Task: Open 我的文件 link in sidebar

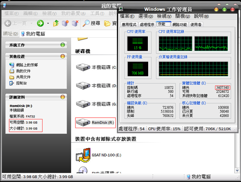Action: [23, 71]
